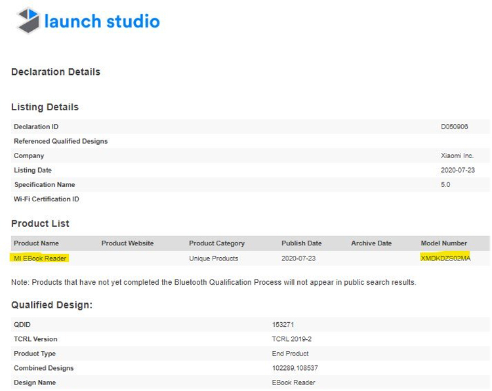The image size is (492, 391).
Task: Select the model number XMDKDZS02MA
Action: [445, 258]
